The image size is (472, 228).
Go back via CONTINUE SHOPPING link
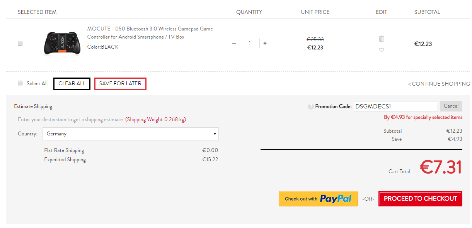pos(439,84)
